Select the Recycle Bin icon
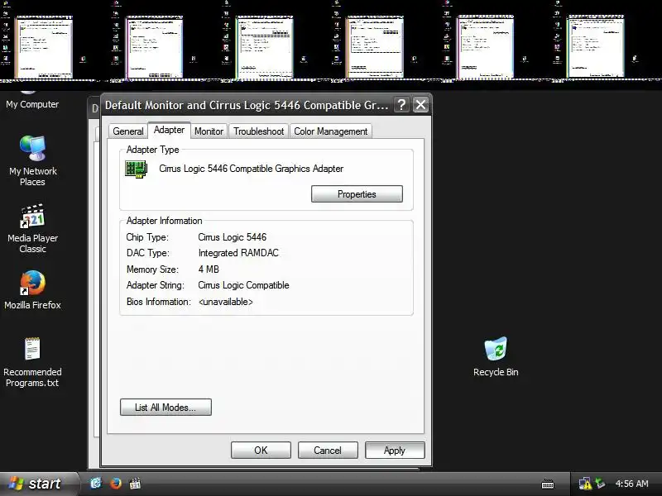This screenshot has height=496, width=662. coord(496,349)
